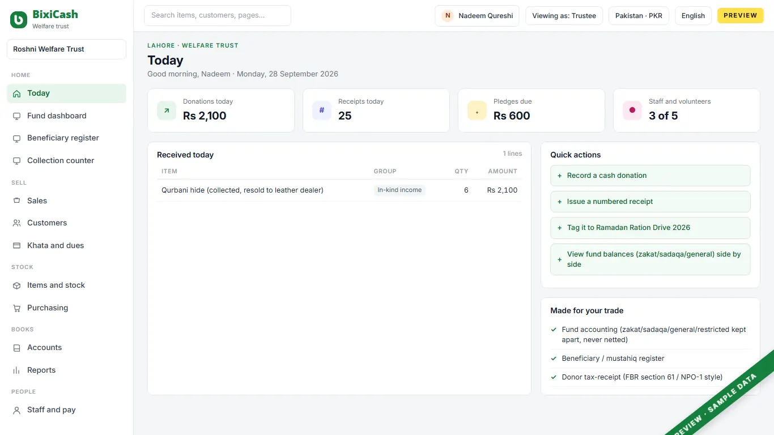Image resolution: width=774 pixels, height=435 pixels.
Task: Click plus icon on Record a cash donation
Action: pyautogui.click(x=560, y=176)
